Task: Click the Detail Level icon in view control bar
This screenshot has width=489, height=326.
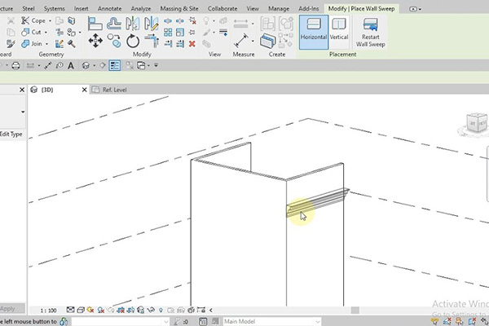Action: coord(70,310)
